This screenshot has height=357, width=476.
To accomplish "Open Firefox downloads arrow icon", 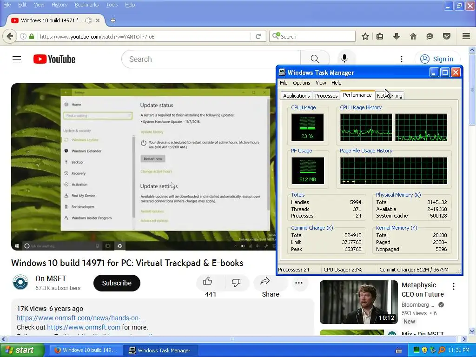I will pos(396,36).
